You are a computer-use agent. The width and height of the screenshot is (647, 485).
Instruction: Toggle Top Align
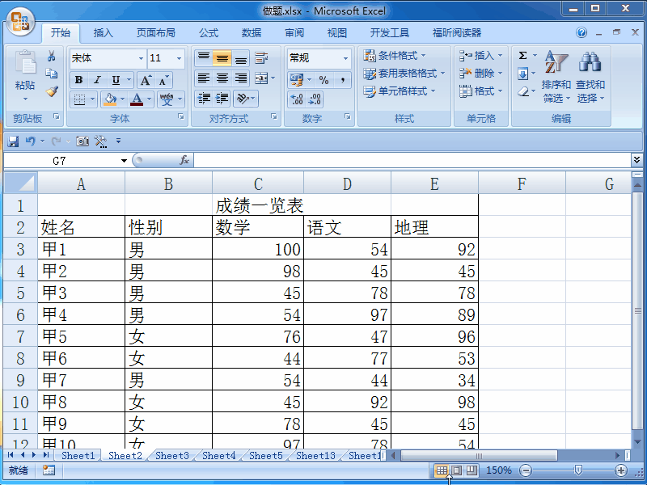pos(204,58)
